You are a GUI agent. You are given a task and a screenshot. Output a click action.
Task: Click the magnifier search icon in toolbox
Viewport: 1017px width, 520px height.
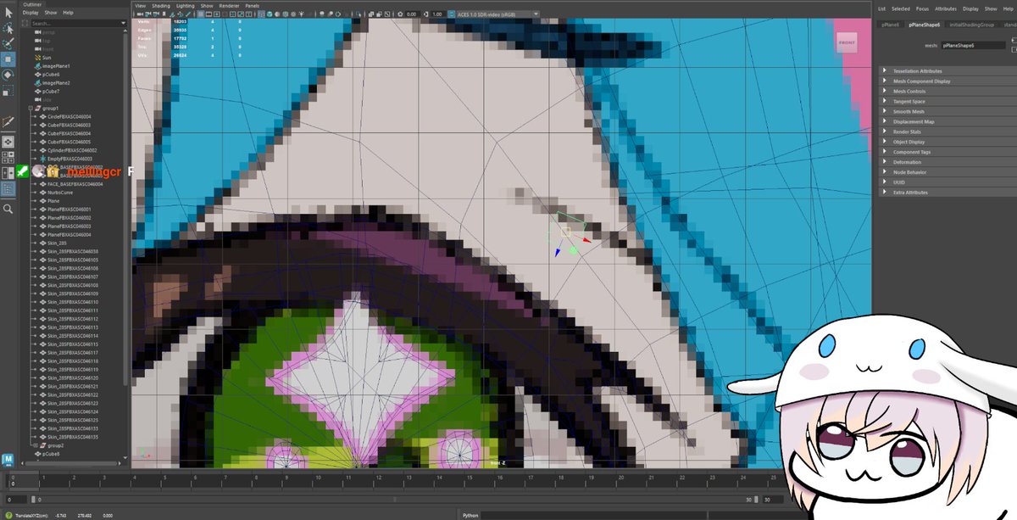8,208
